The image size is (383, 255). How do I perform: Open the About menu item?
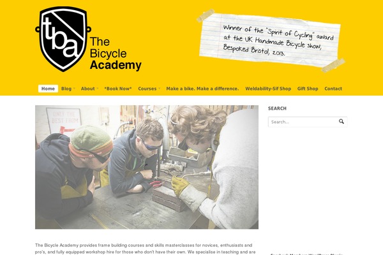click(87, 89)
